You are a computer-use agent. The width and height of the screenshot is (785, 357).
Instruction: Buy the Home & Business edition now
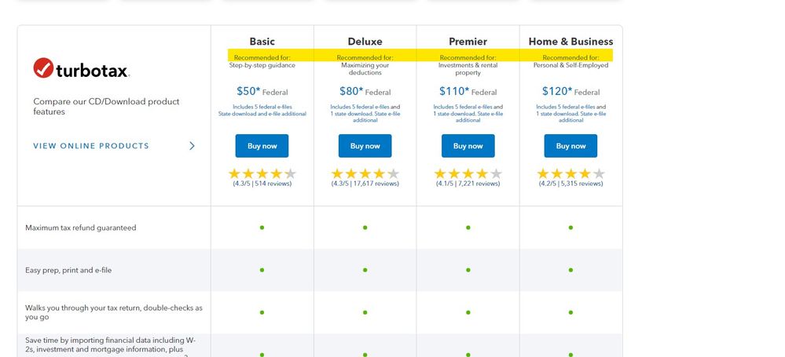(570, 146)
